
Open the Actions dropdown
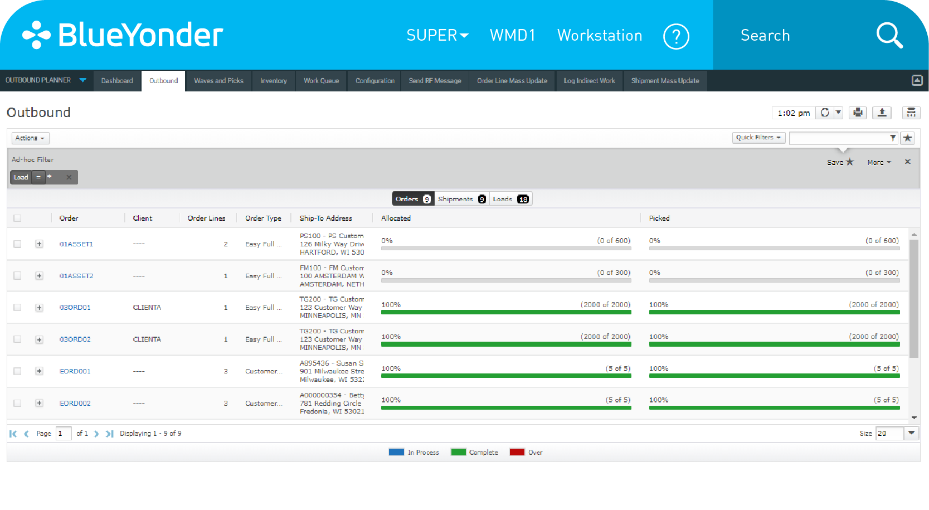click(x=30, y=138)
